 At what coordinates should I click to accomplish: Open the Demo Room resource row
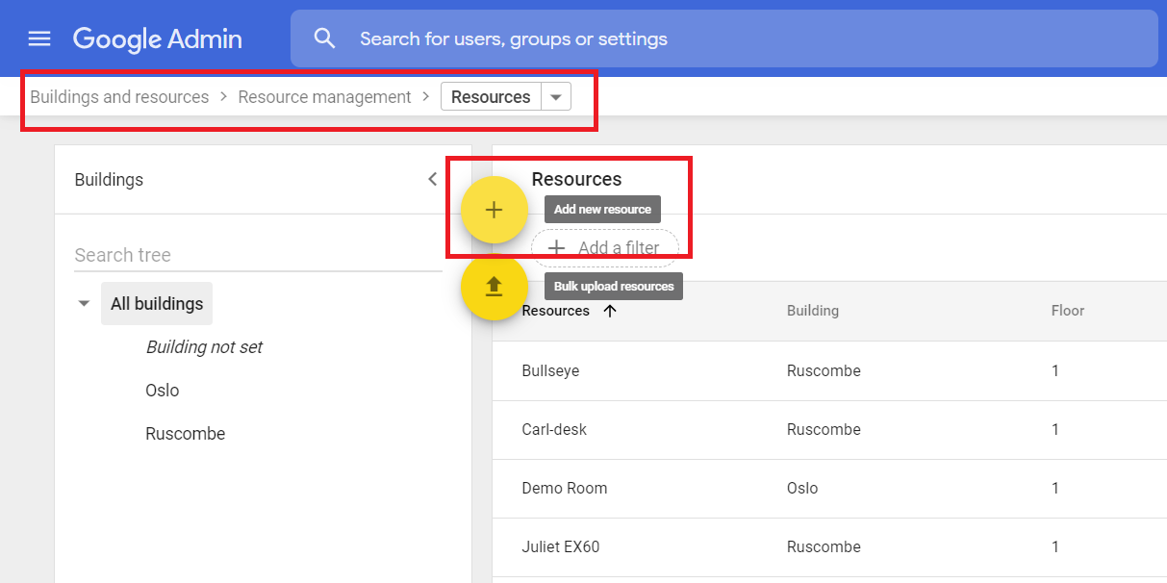(x=564, y=488)
